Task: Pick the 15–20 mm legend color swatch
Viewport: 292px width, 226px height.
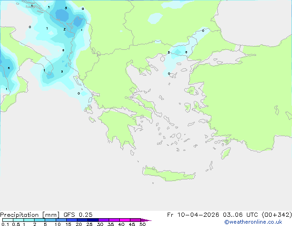Action: tap(71, 220)
